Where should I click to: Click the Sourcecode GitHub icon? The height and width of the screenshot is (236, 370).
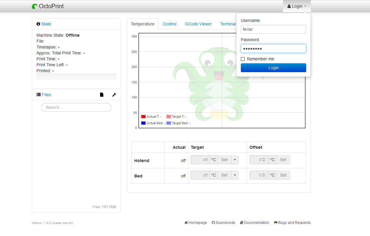[x=213, y=223]
